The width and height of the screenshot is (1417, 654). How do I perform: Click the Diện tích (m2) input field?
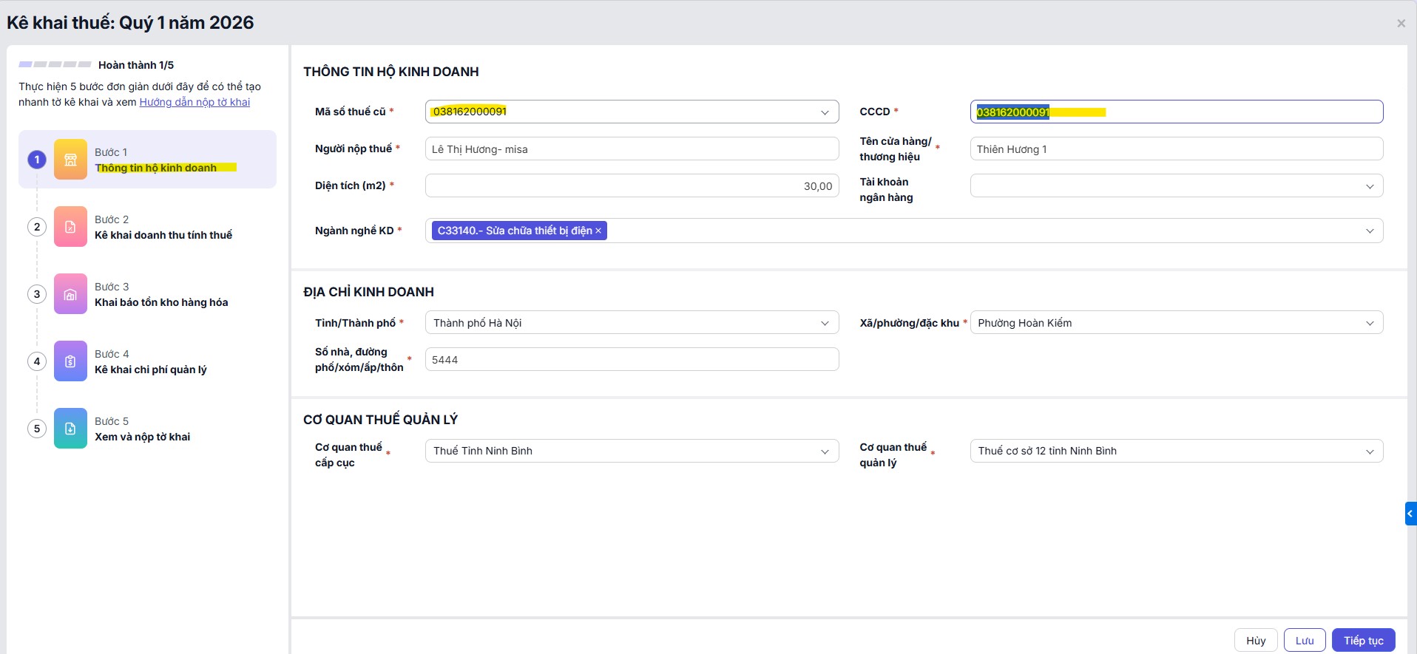click(632, 186)
